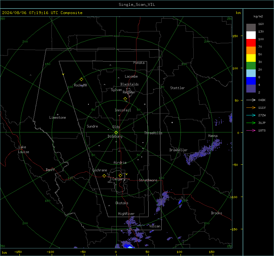Click the 2024/08/06 07:19:16 UTC Composite timestamp

42,13
